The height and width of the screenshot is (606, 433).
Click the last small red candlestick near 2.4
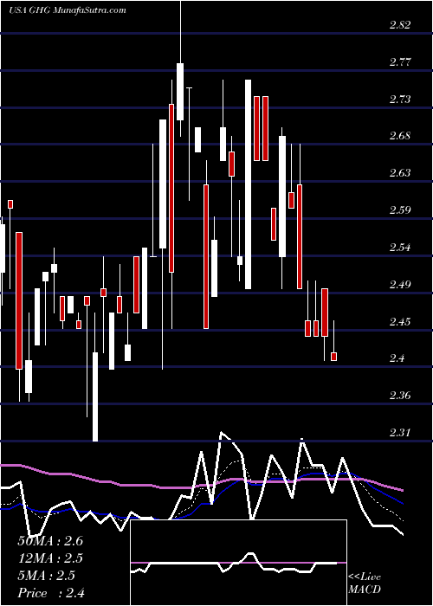pos(333,357)
